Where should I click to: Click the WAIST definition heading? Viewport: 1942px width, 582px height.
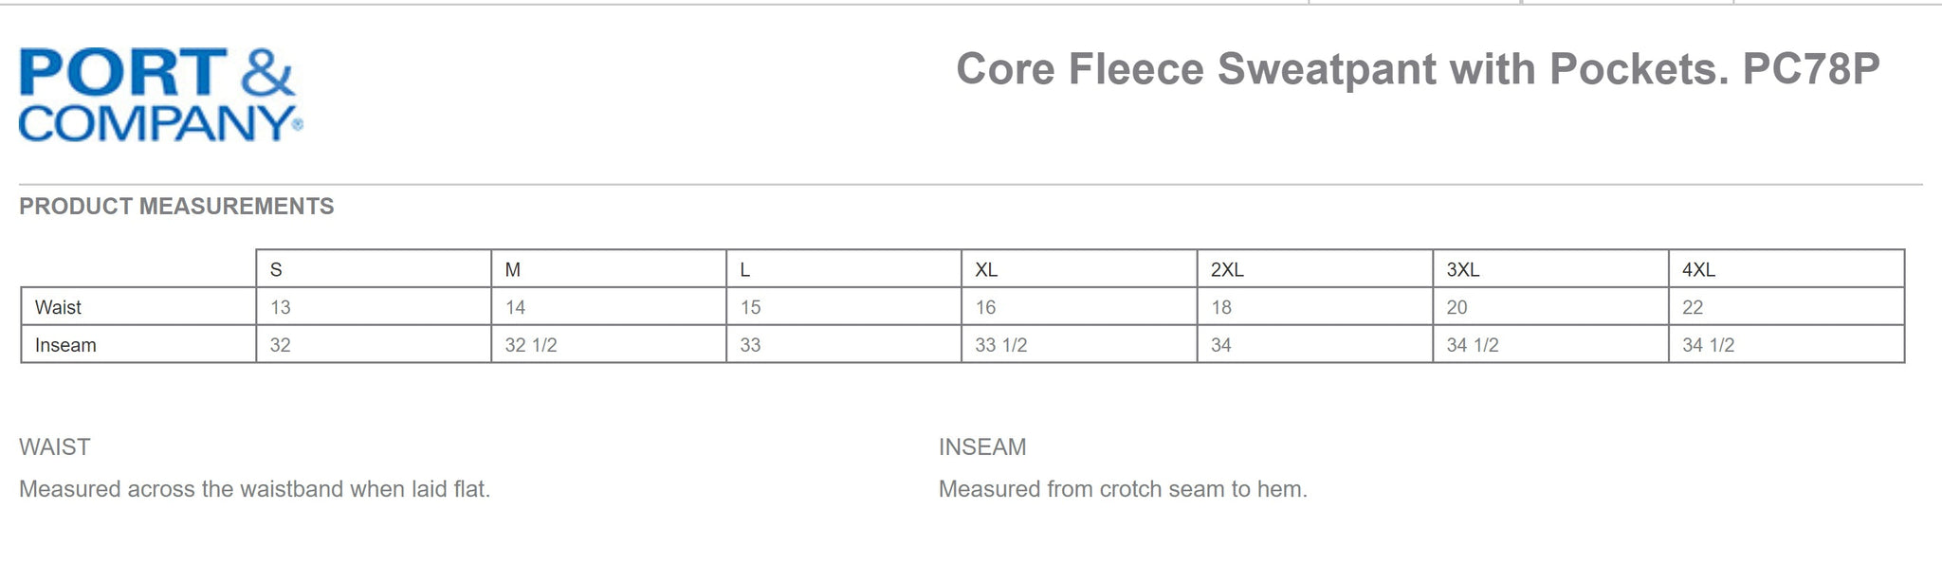55,447
